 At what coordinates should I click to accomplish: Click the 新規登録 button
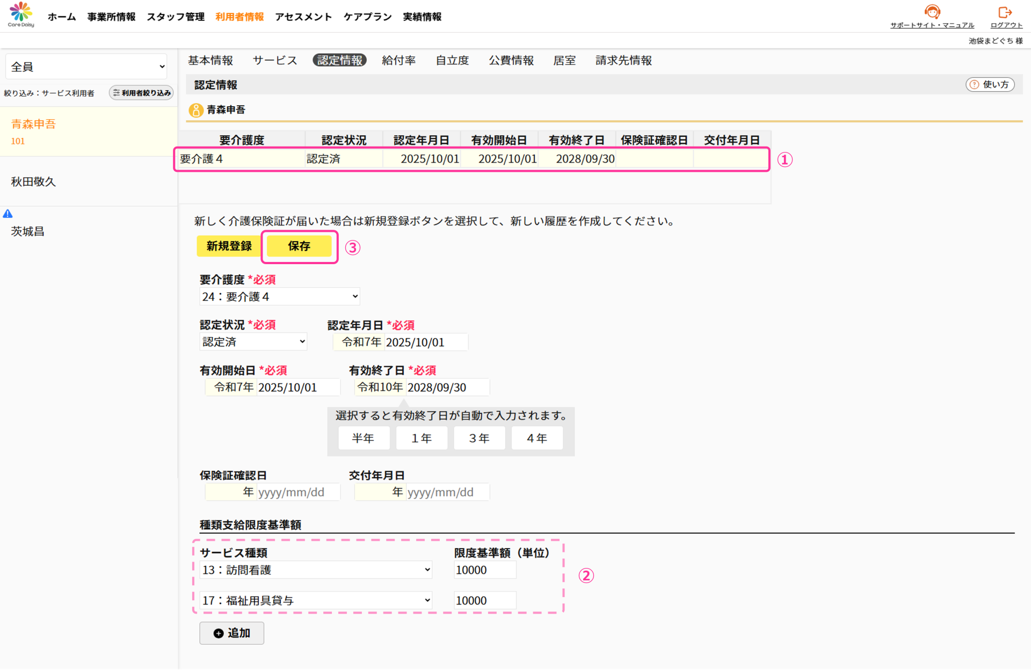pyautogui.click(x=229, y=246)
